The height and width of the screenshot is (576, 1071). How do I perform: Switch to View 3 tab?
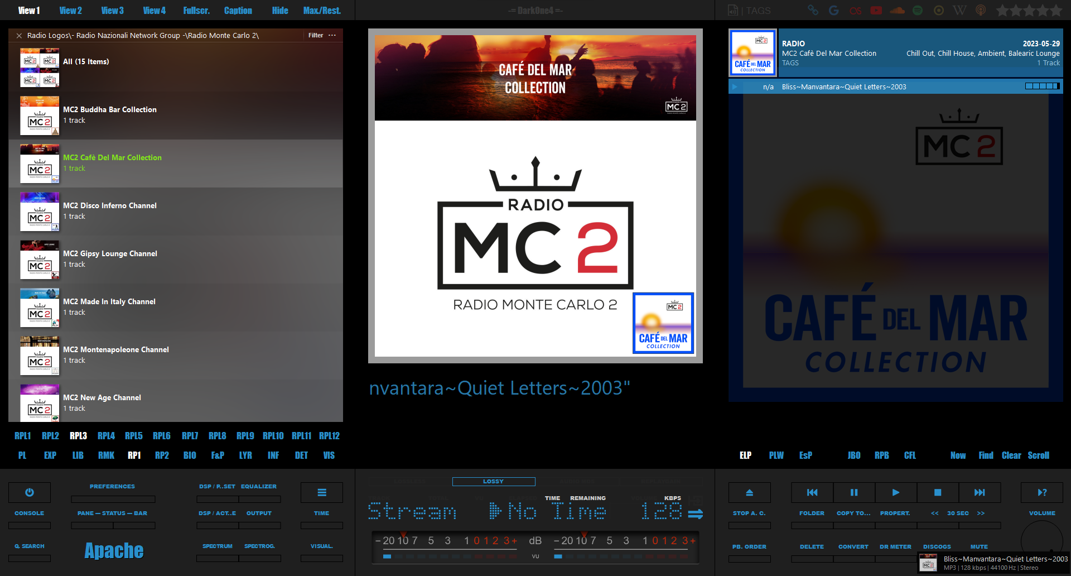[x=113, y=11]
